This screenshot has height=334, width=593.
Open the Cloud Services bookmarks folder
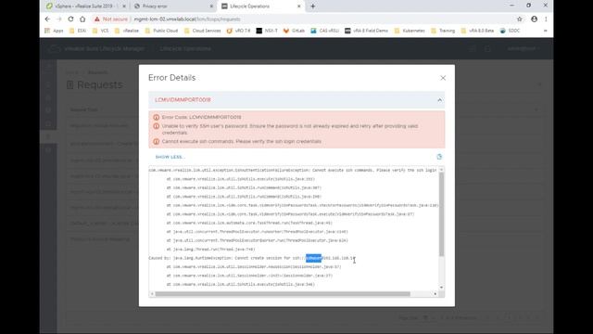point(202,31)
